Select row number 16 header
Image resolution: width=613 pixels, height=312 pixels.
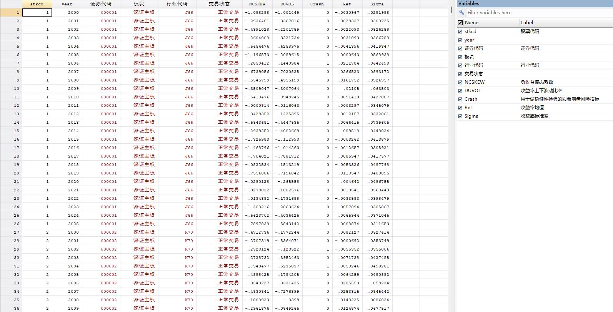point(11,139)
